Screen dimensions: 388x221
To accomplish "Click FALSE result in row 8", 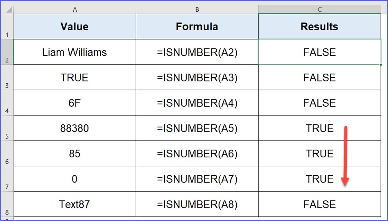I will click(320, 205).
